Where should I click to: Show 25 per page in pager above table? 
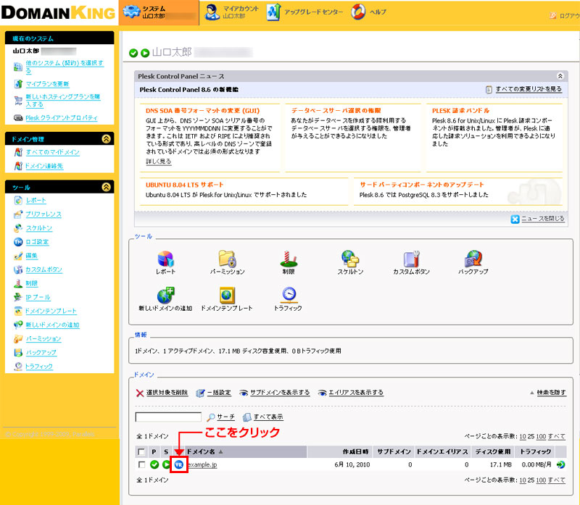click(x=531, y=437)
